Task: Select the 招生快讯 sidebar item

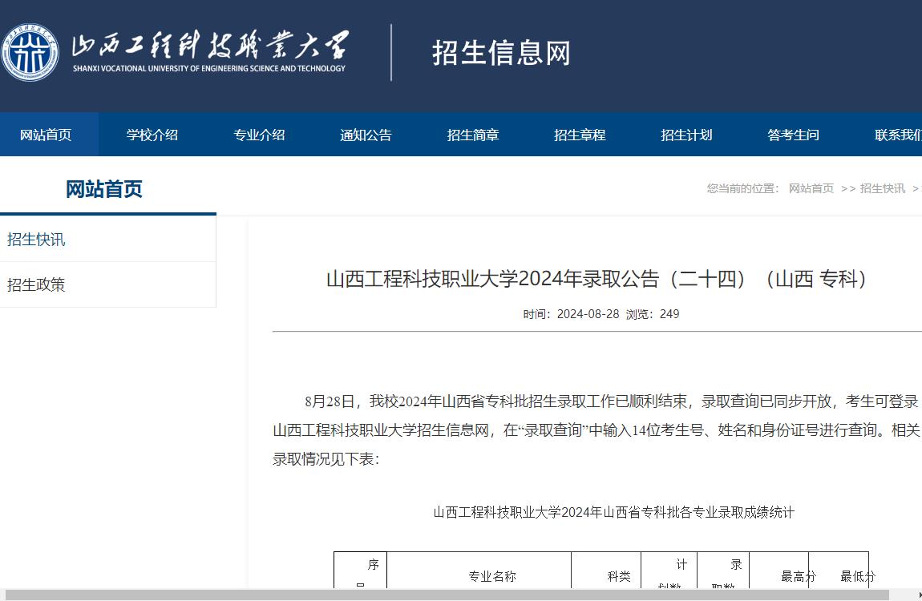Action: (36, 239)
